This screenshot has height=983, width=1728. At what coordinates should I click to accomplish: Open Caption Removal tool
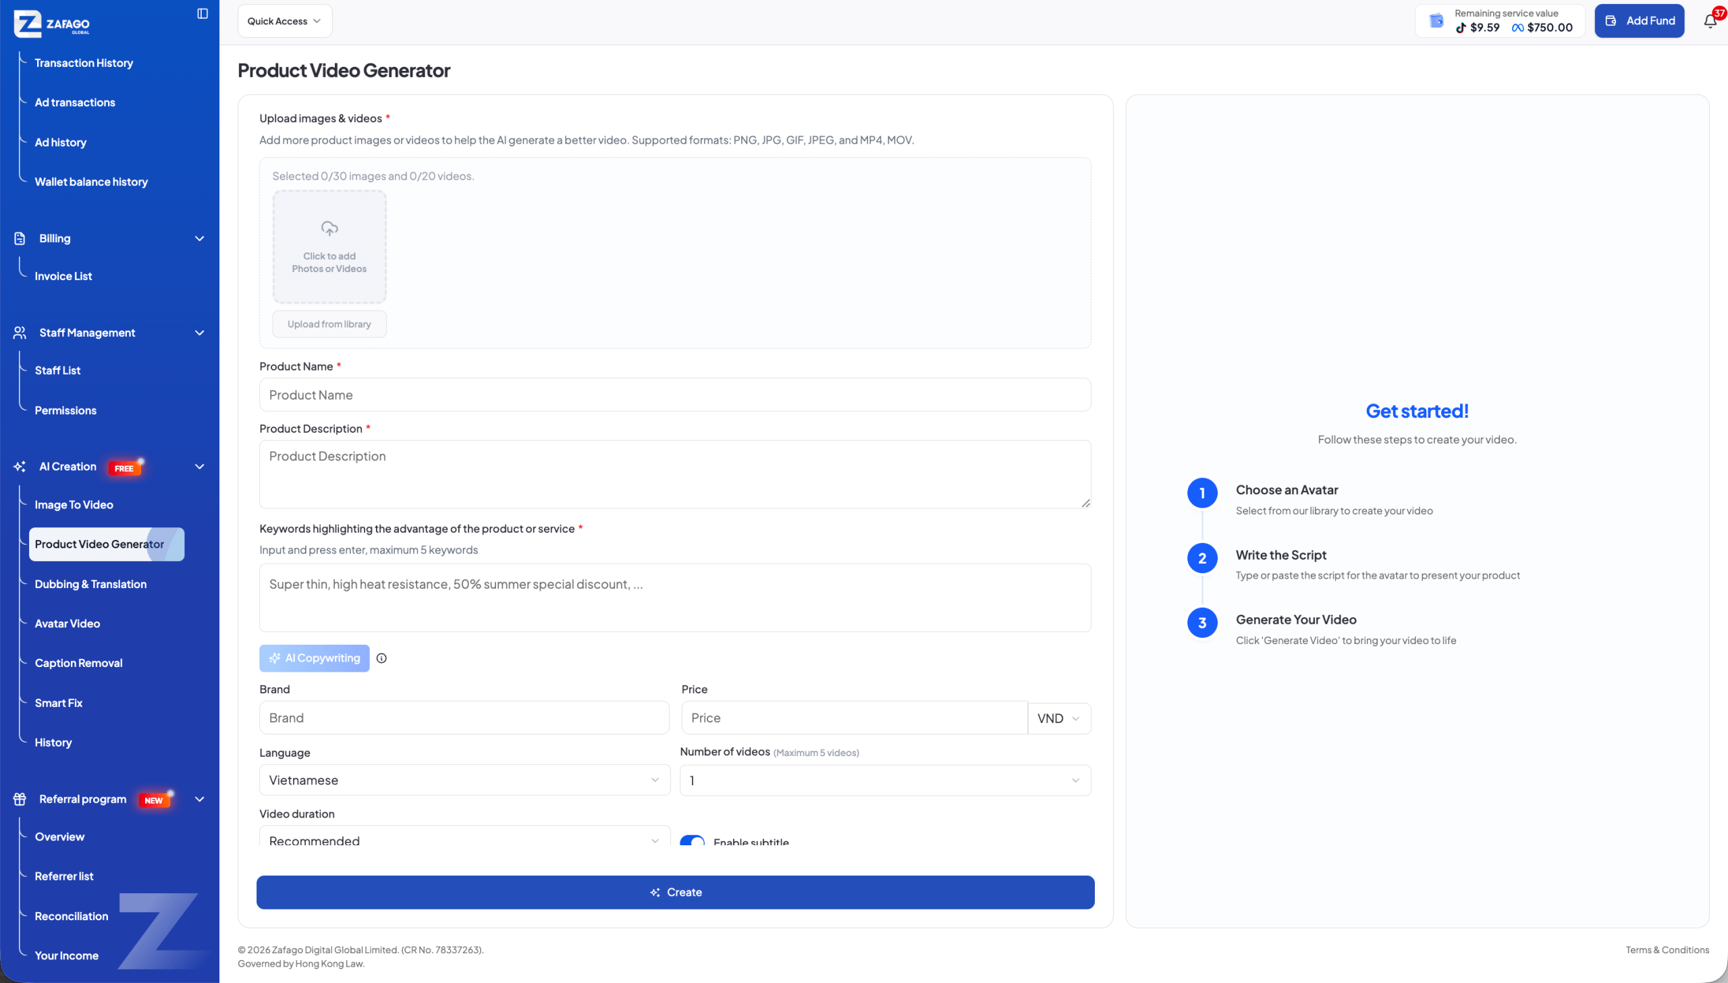[79, 664]
